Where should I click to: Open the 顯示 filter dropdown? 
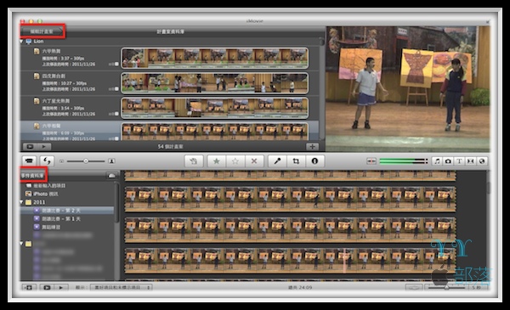pos(121,287)
